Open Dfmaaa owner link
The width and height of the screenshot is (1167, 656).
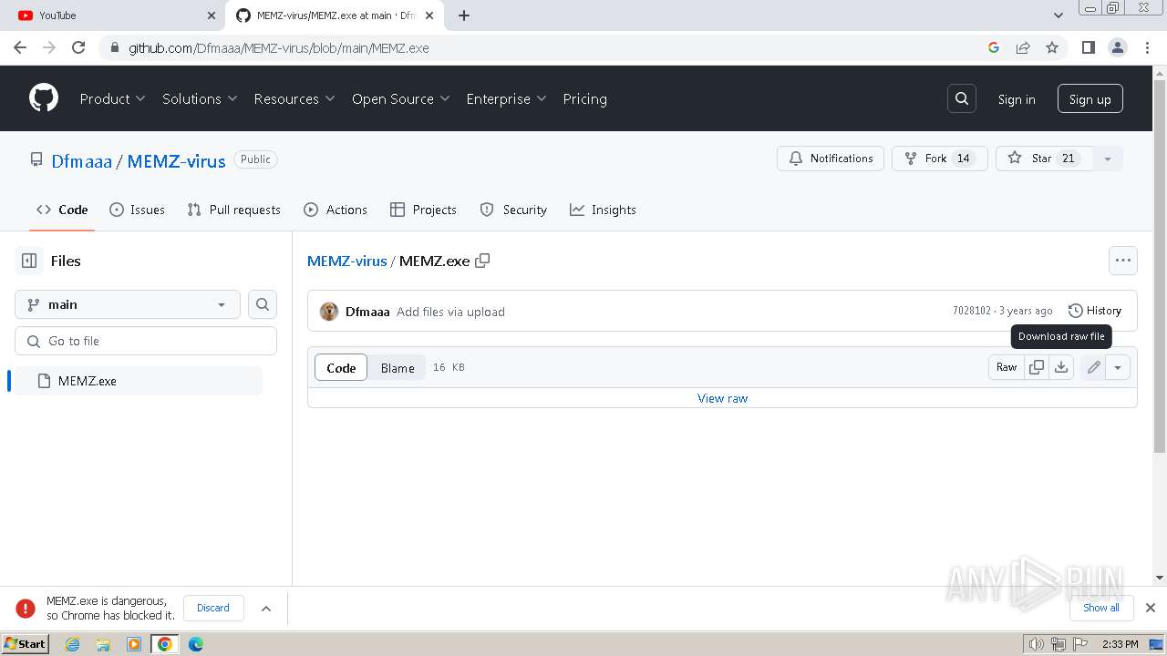point(81,161)
